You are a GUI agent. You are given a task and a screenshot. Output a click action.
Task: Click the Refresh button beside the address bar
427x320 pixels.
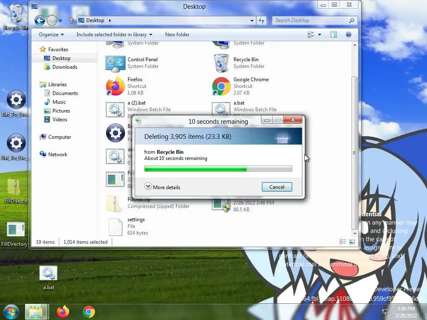(261, 20)
